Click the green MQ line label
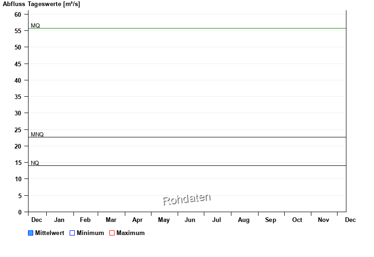 pyautogui.click(x=36, y=25)
